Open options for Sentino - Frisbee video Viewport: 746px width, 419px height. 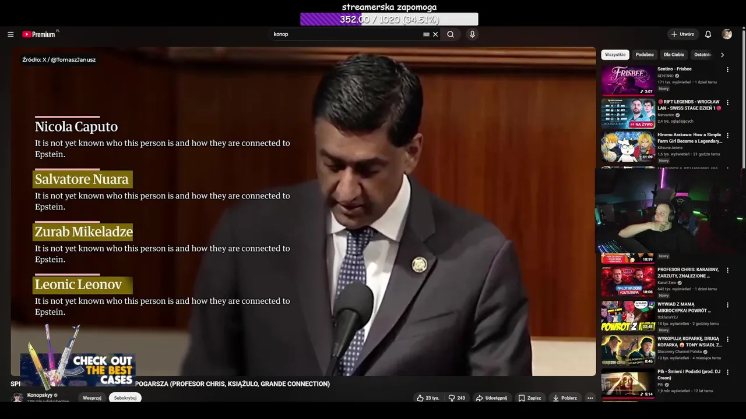pyautogui.click(x=727, y=70)
